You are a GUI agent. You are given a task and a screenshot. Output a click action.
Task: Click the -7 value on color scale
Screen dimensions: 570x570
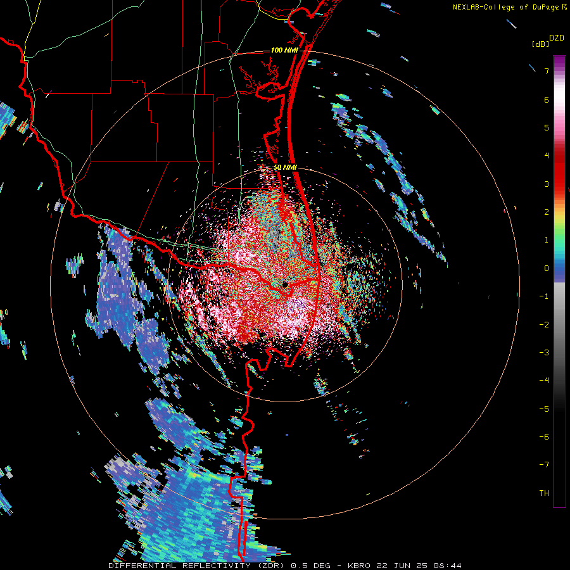[544, 465]
